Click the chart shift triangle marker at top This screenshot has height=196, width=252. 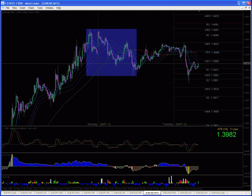[199, 11]
